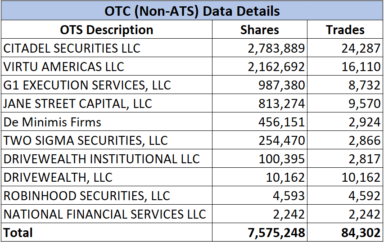Screen dimensions: 384x242
Task: Select the VIRTU AMERICAS LLC row label
Action: pyautogui.click(x=64, y=67)
